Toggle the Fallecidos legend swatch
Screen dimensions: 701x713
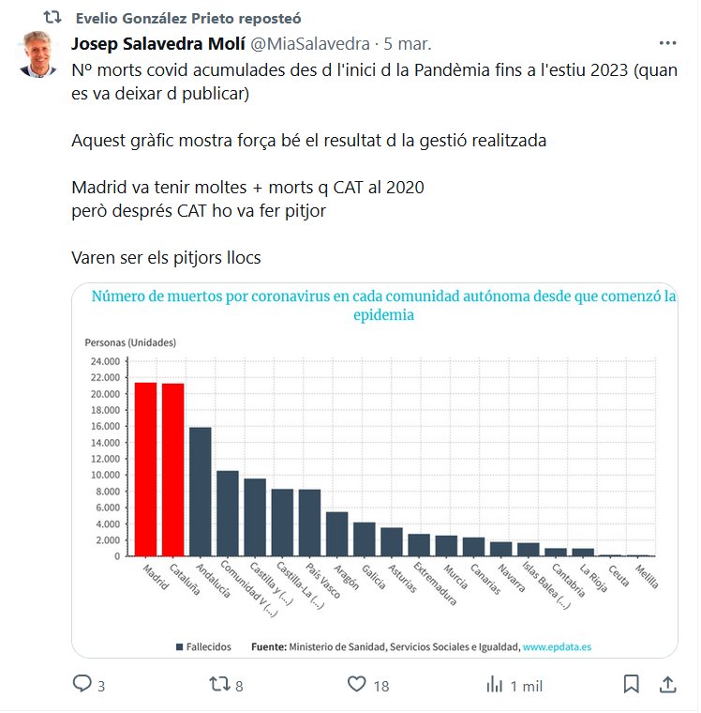(x=179, y=646)
